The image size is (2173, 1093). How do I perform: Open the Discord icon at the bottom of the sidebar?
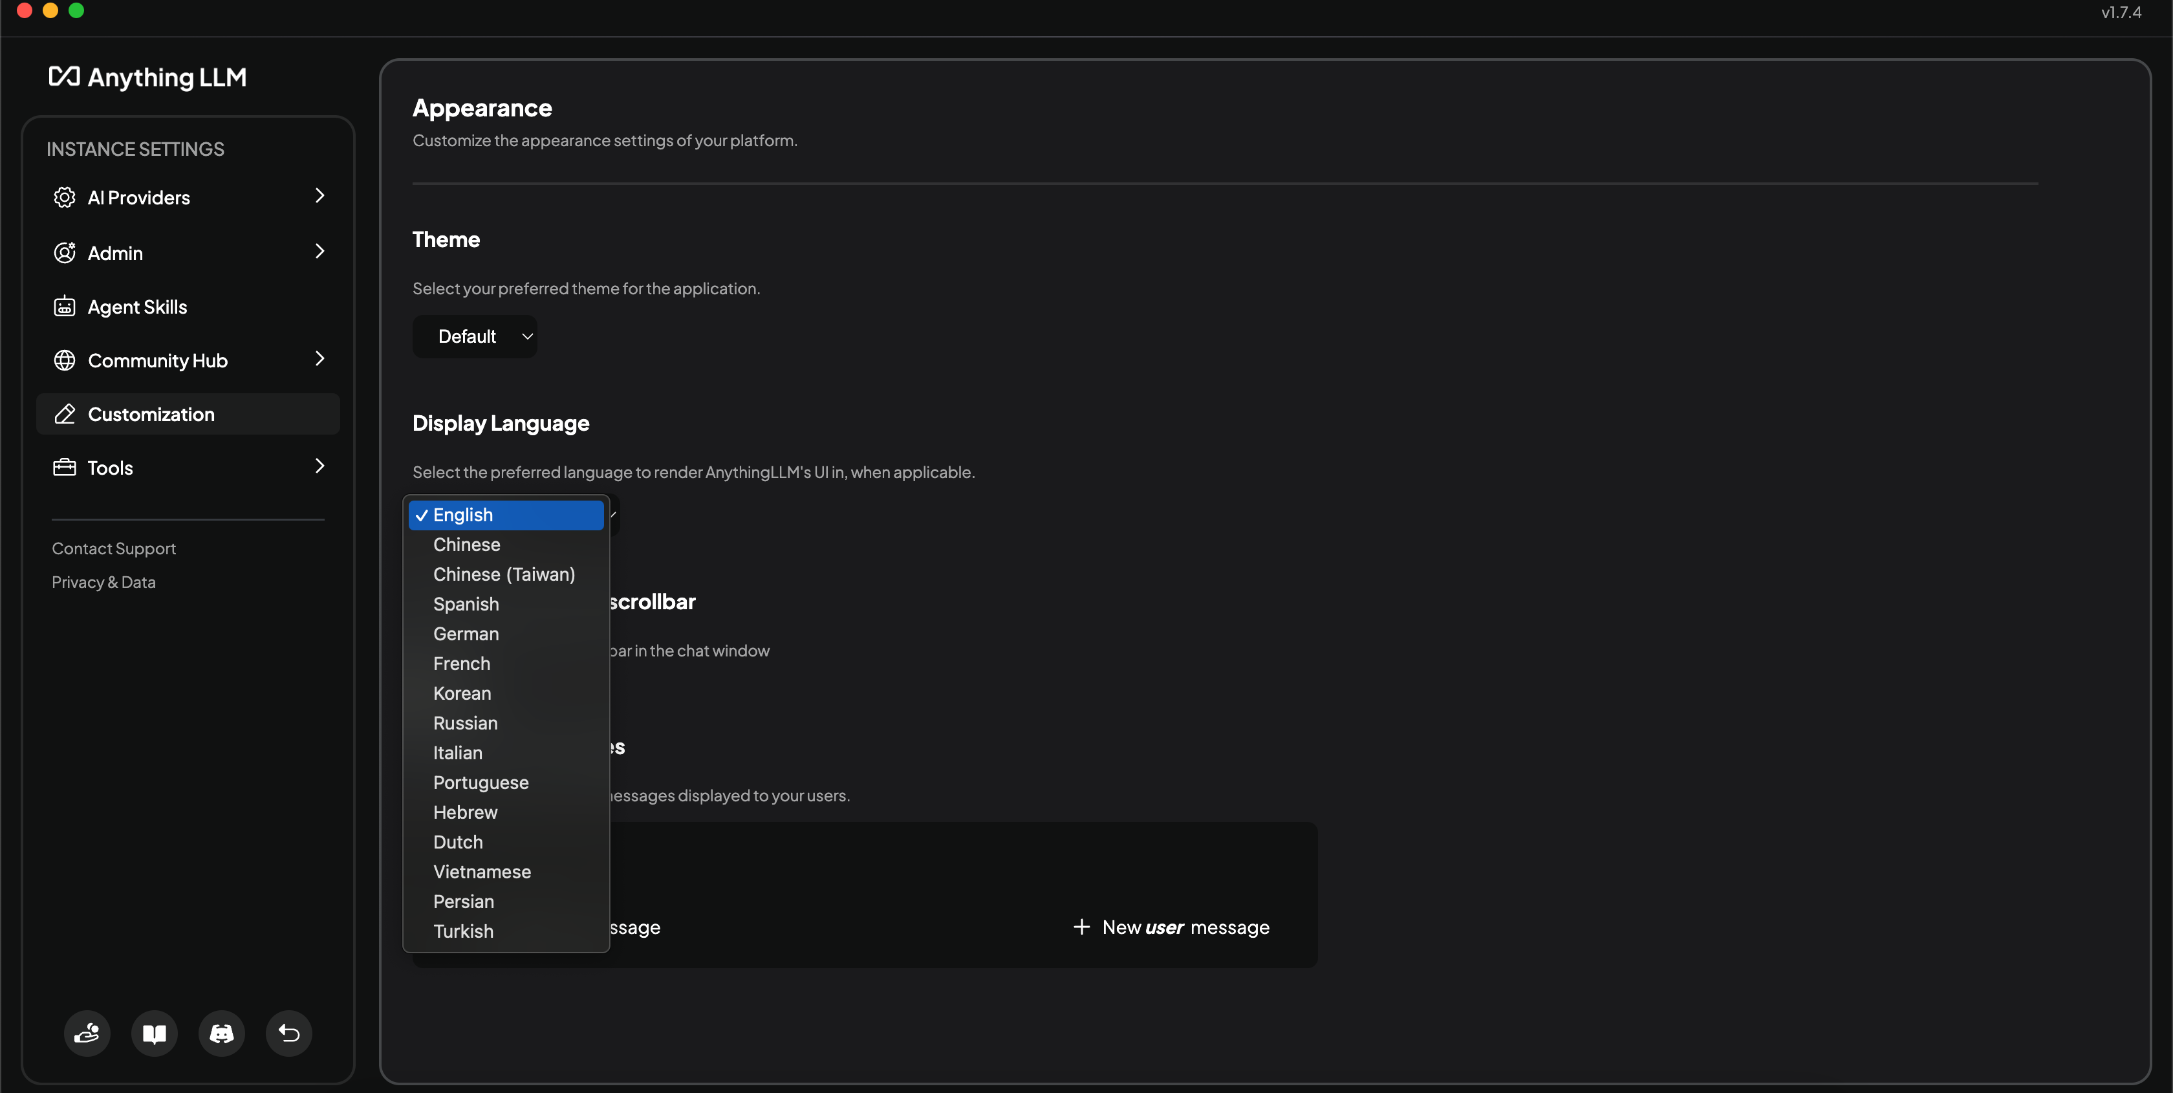222,1033
